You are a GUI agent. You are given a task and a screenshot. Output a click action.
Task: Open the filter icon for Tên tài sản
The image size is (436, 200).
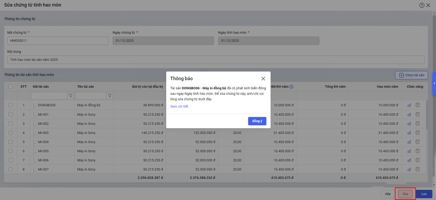coord(110,96)
